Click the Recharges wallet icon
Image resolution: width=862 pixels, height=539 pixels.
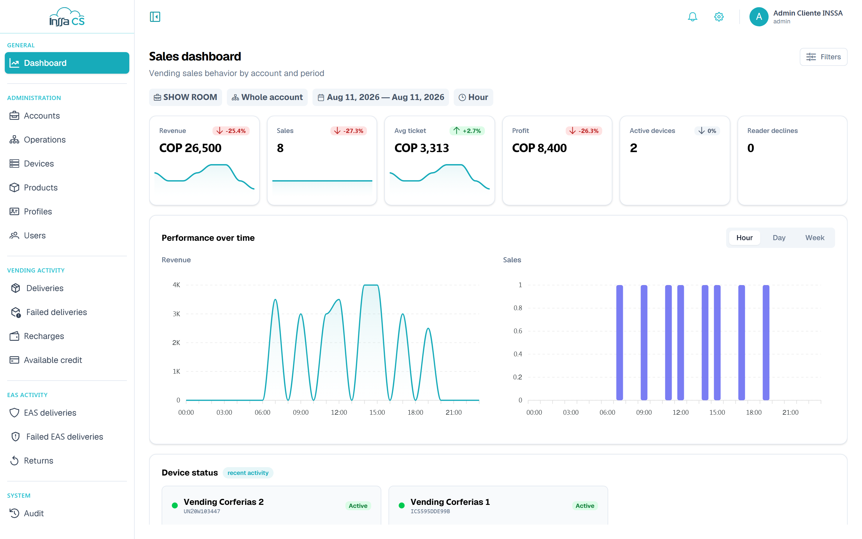tap(15, 336)
